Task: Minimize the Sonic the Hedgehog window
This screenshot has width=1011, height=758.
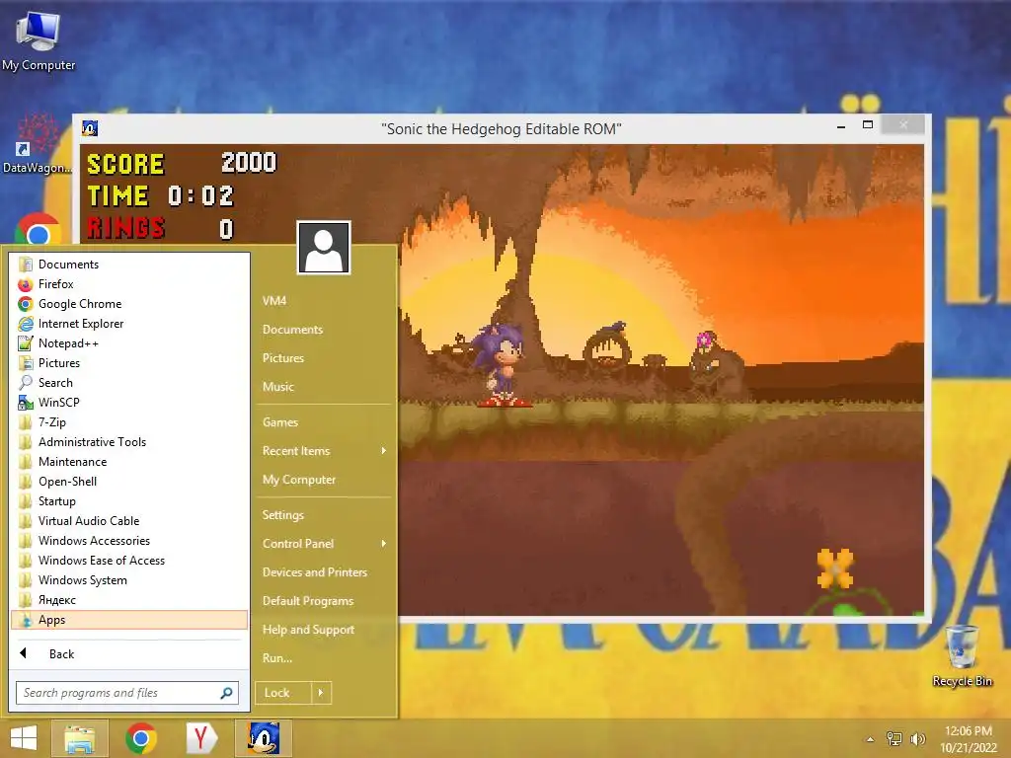Action: coord(841,126)
